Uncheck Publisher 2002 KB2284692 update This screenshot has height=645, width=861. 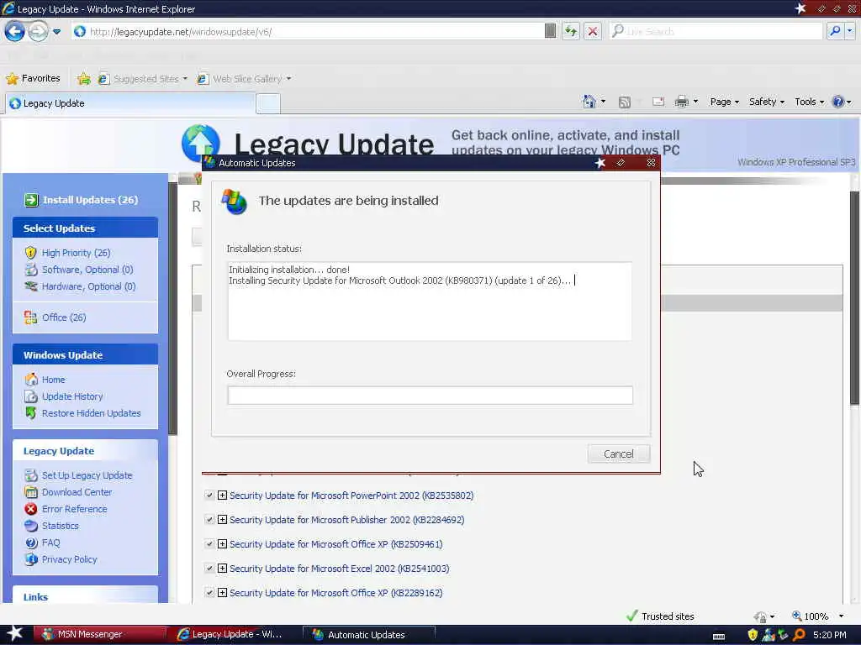[x=209, y=519]
